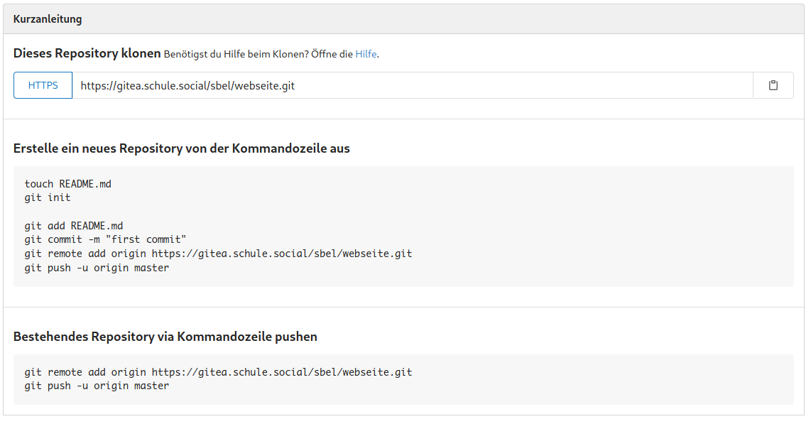Click the webseite.git URL in first code block
811x424 pixels.
282,254
